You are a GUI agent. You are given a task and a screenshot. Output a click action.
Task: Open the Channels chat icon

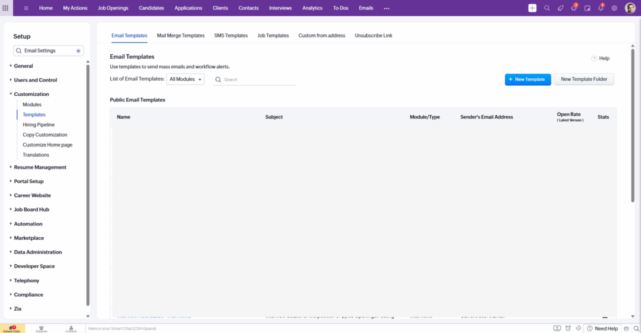click(x=41, y=328)
